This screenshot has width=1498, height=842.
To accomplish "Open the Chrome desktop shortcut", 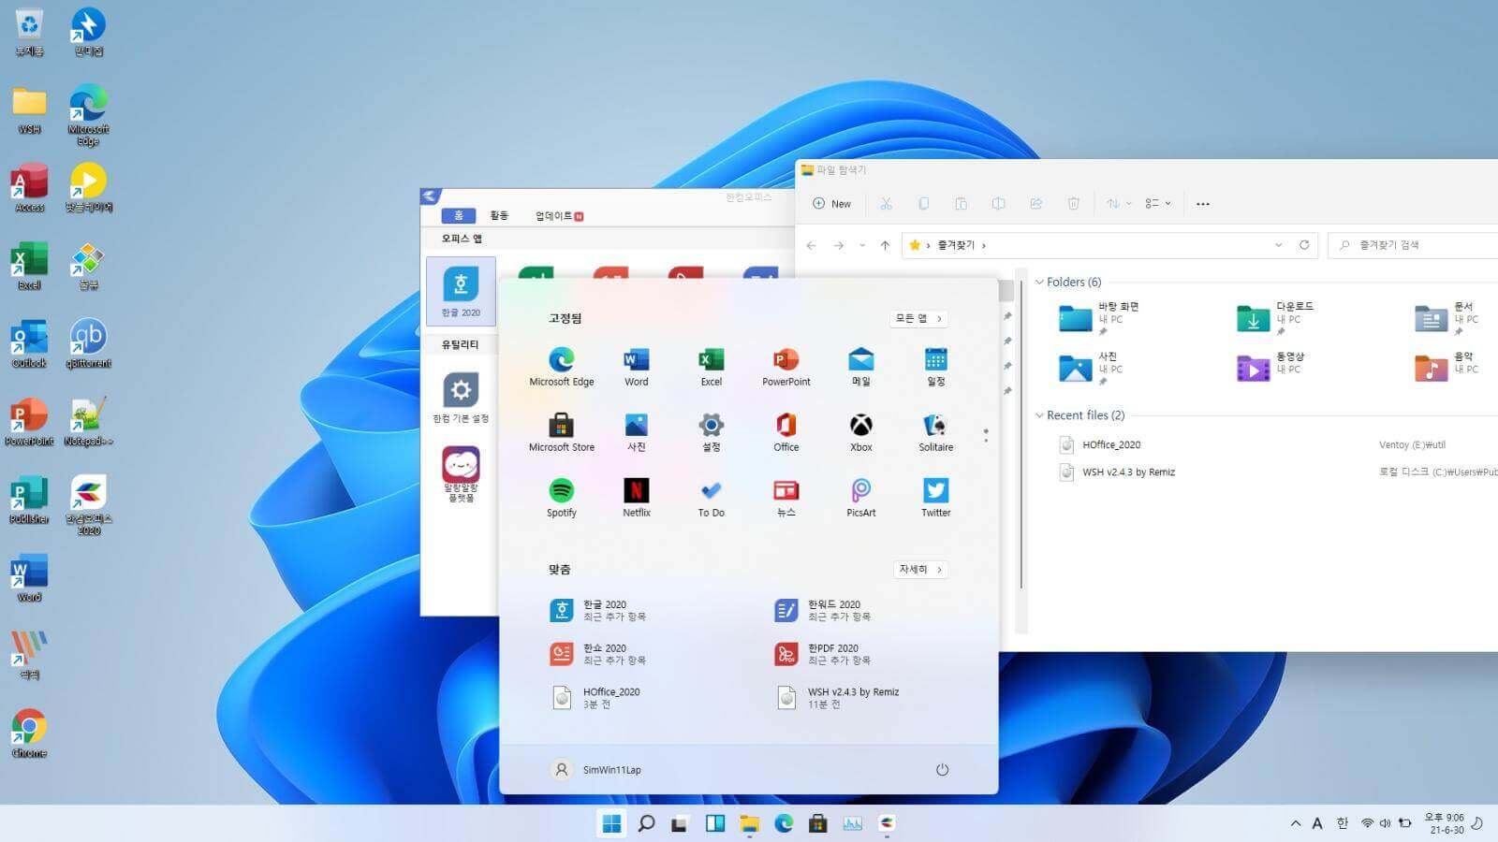I will coord(29,733).
